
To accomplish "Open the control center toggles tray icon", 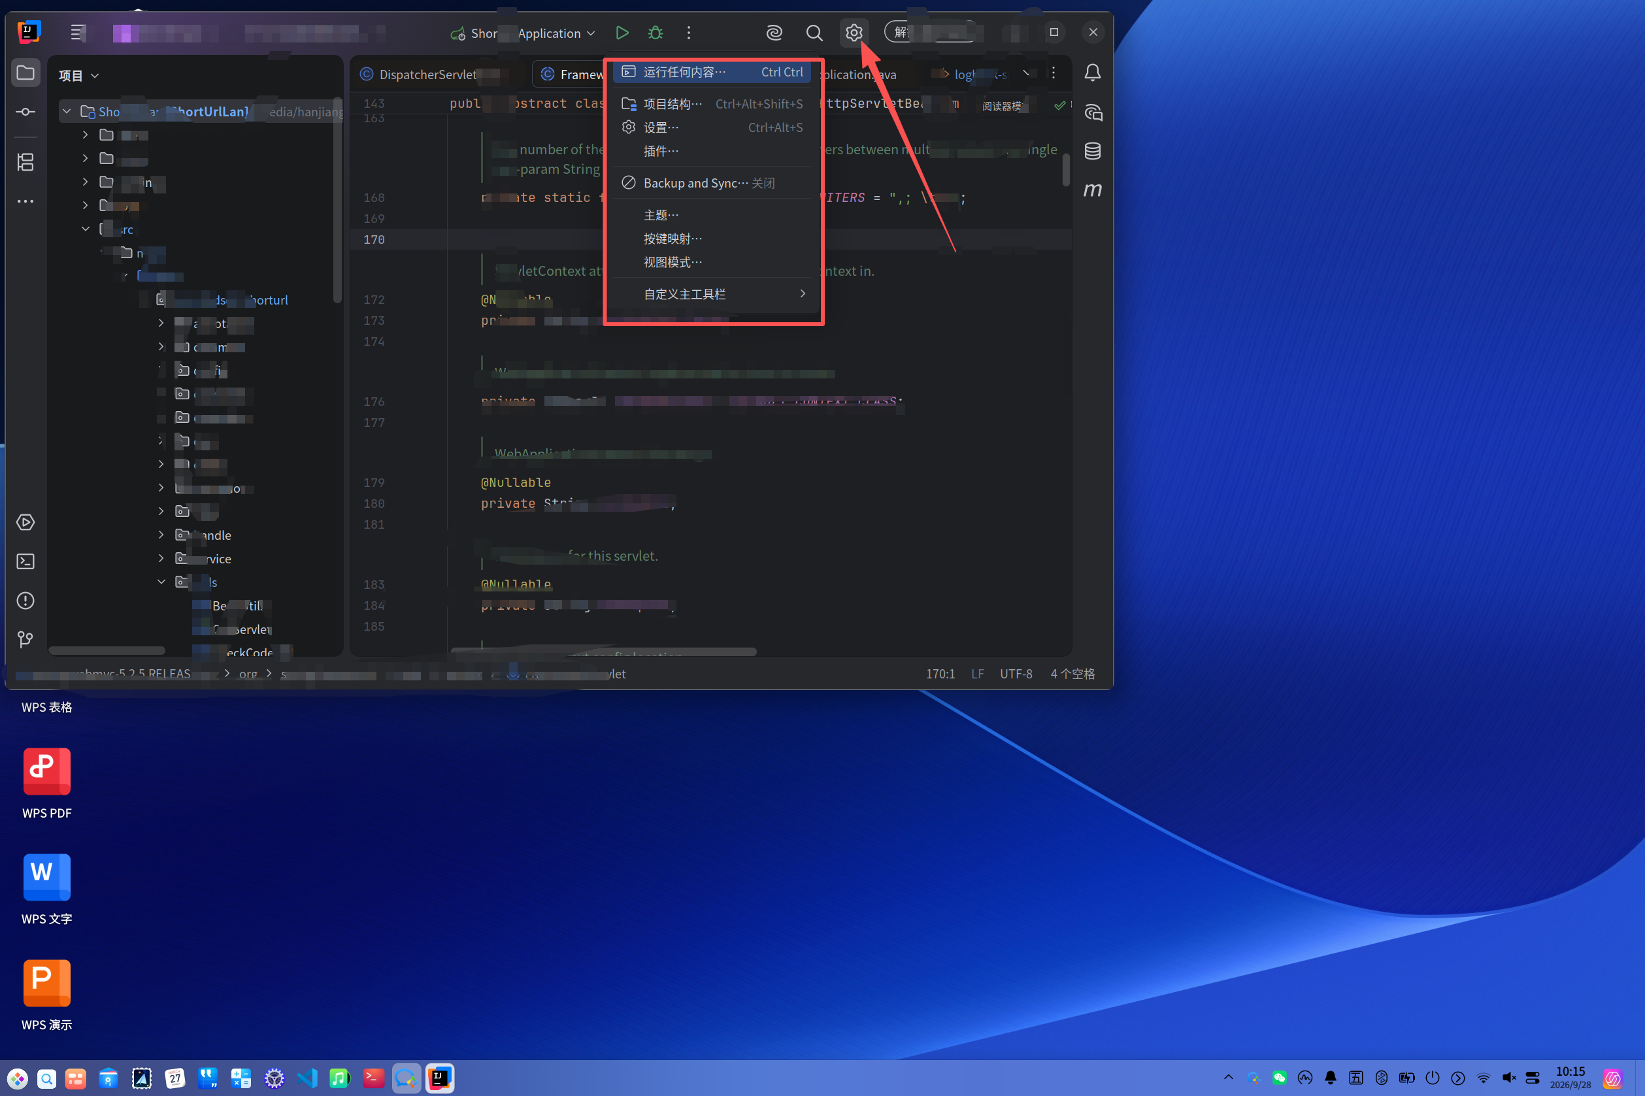I will [1532, 1078].
